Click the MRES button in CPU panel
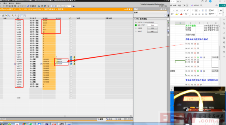Screen dimensions: 226x125 pyautogui.click(x=152, y=31)
